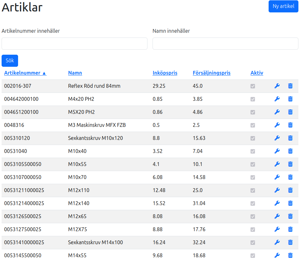Create a new article with Ny artikel
This screenshot has width=300, height=262.
click(283, 6)
